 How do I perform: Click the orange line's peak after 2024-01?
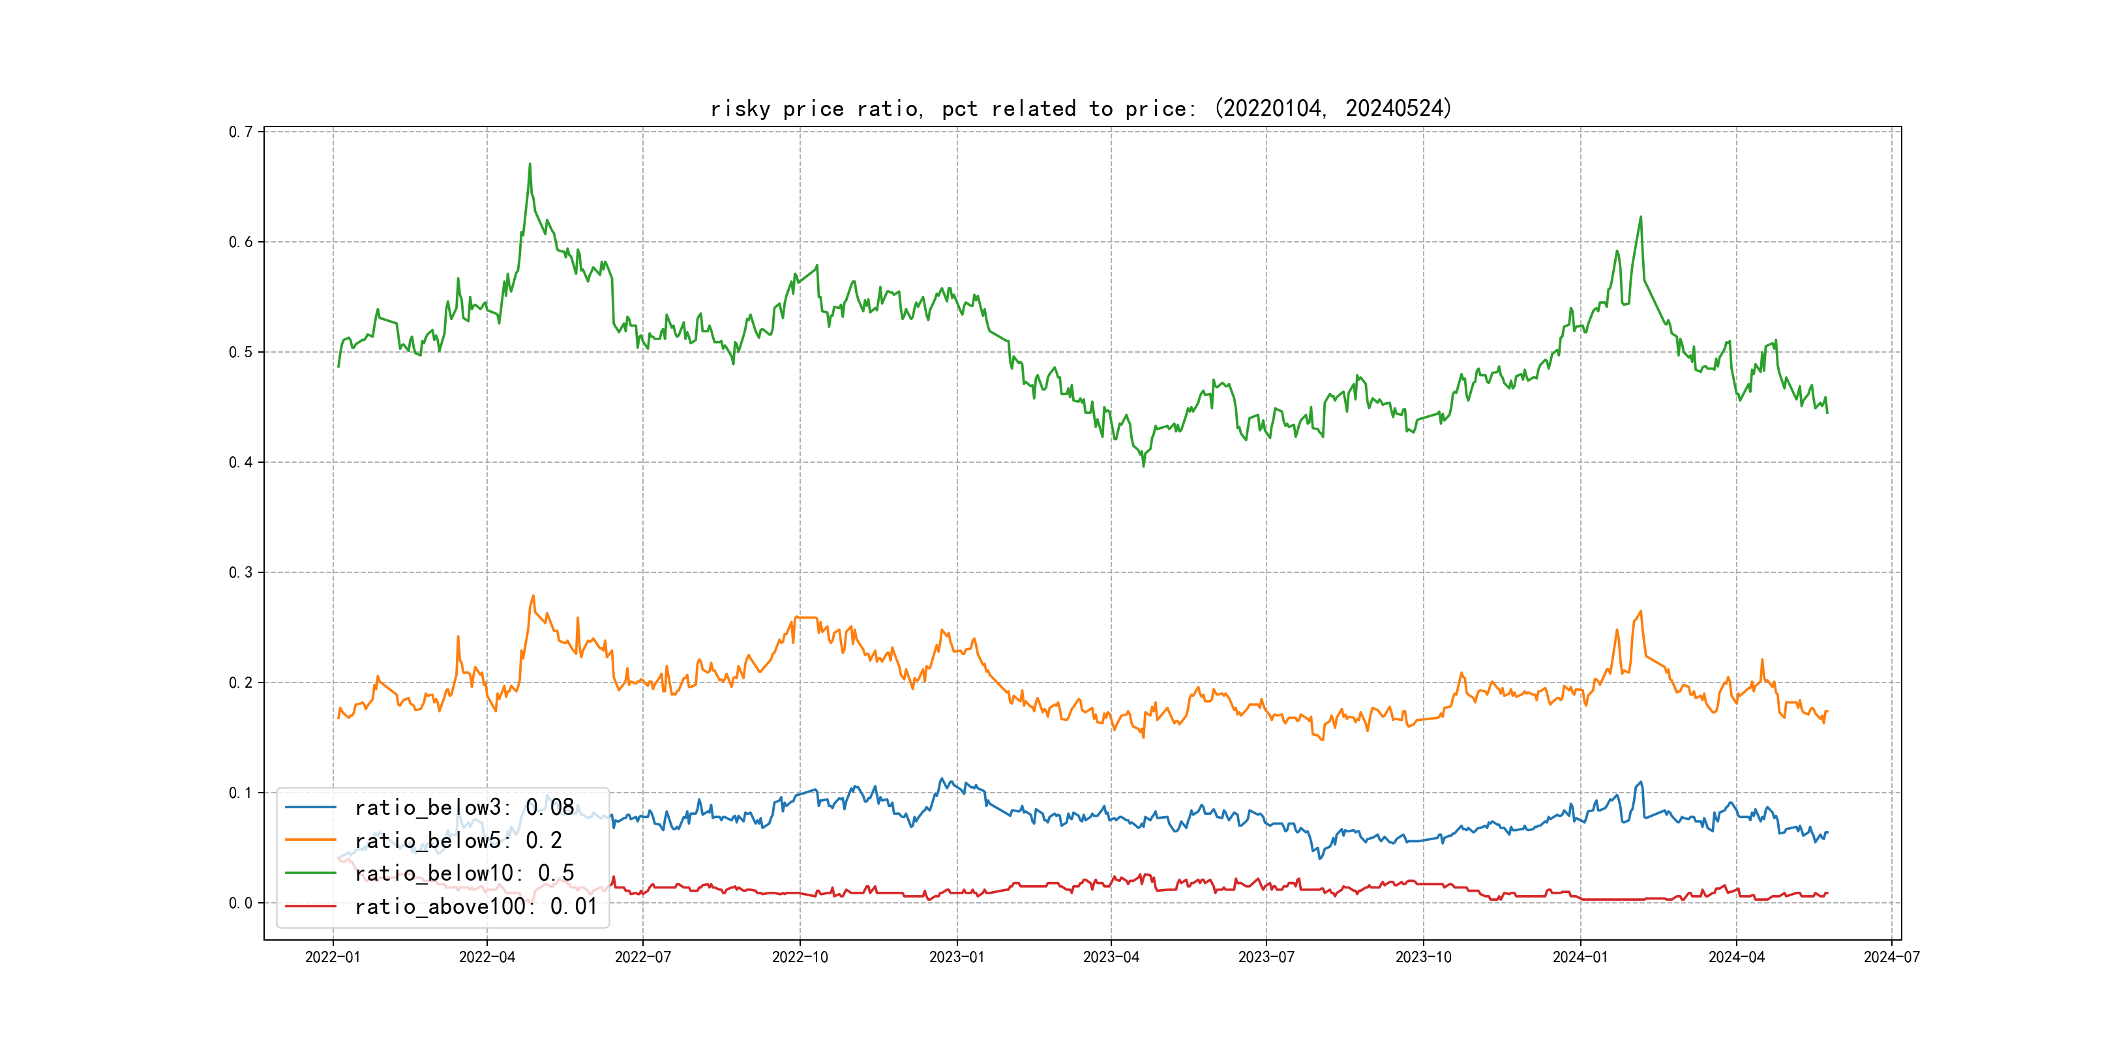point(1641,611)
